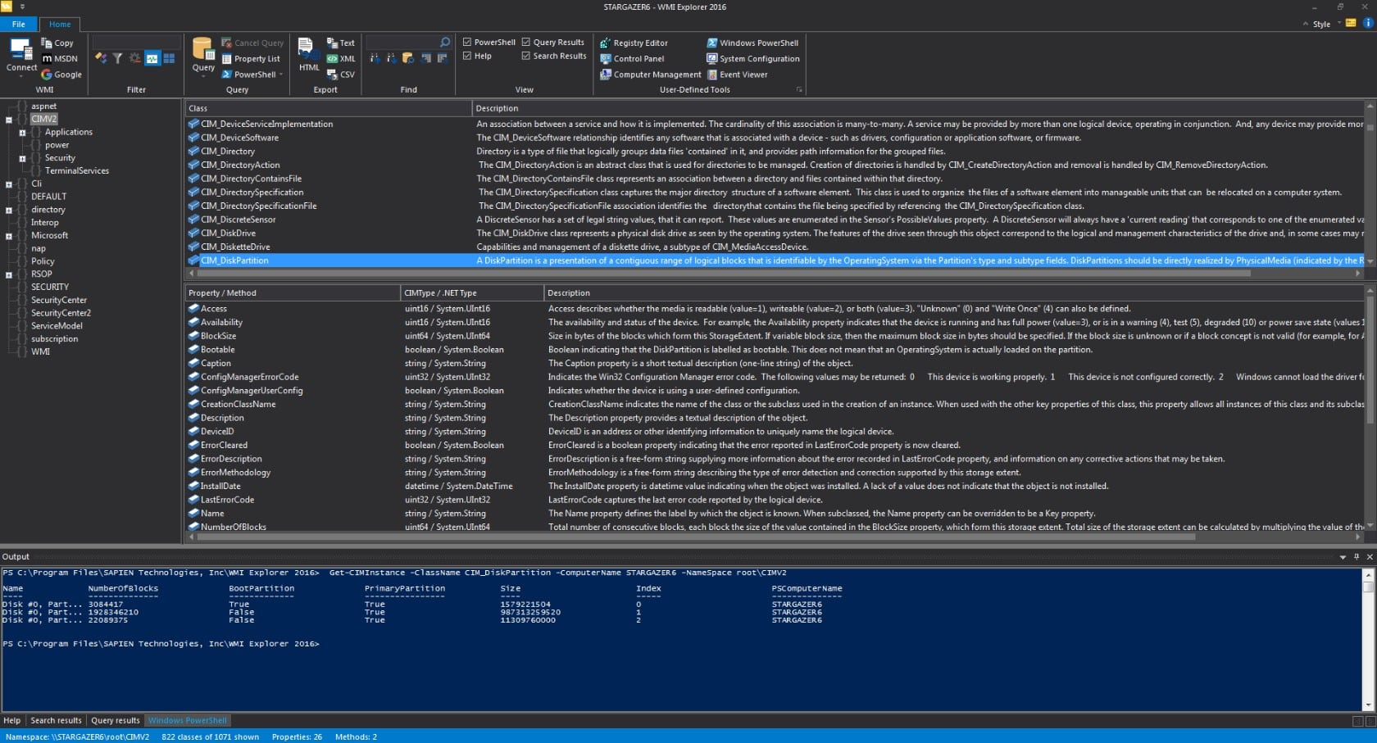Close the Output panel
1377x743 pixels.
pos(1370,556)
